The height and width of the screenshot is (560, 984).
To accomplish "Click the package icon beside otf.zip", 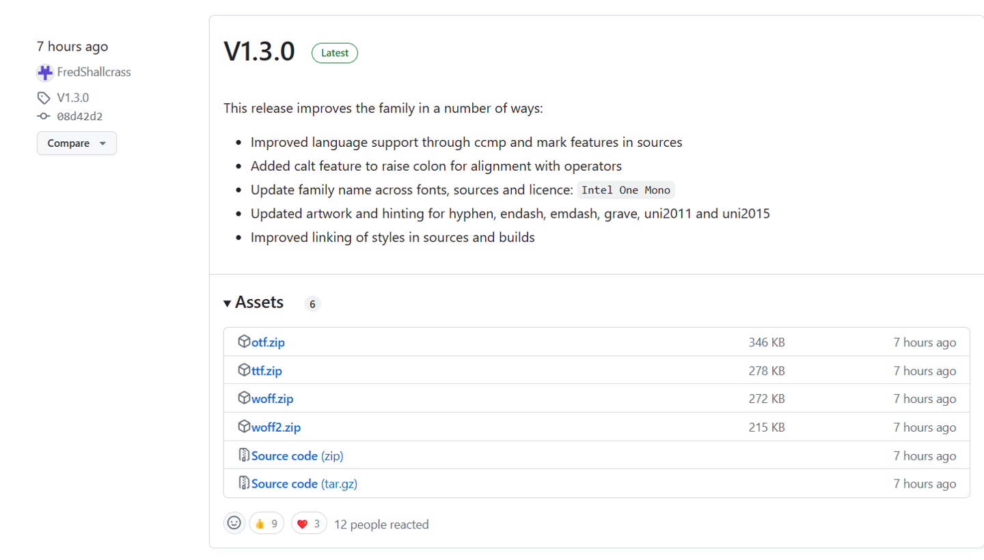I will [x=245, y=342].
